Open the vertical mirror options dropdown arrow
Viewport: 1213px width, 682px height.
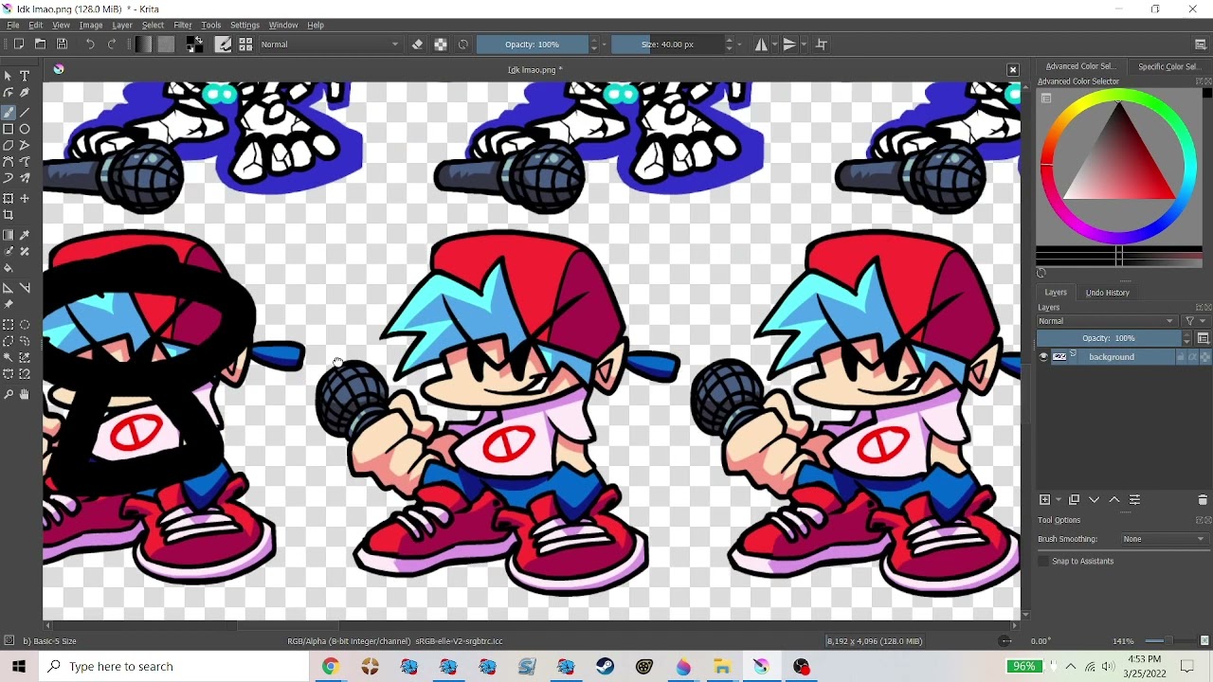pos(804,45)
